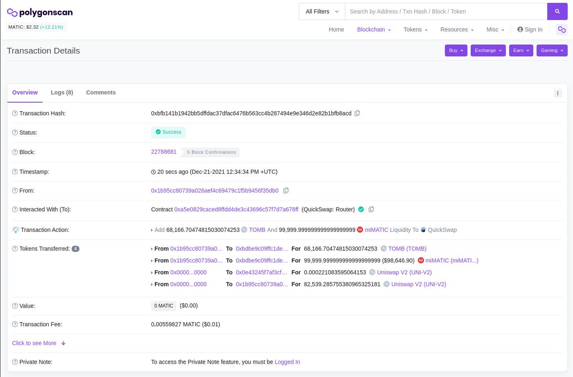573x377 pixels.
Task: Open the All Filters dropdown
Action: (321, 11)
